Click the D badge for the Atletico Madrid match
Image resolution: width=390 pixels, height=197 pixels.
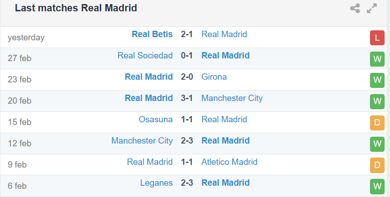pos(377,165)
